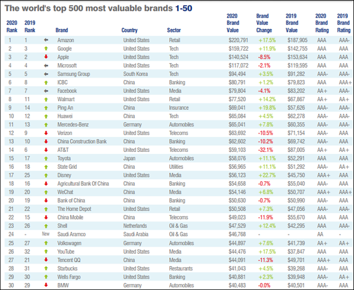Click the '2019 Brand Value' column header
The image size is (354, 290).
[x=292, y=23]
